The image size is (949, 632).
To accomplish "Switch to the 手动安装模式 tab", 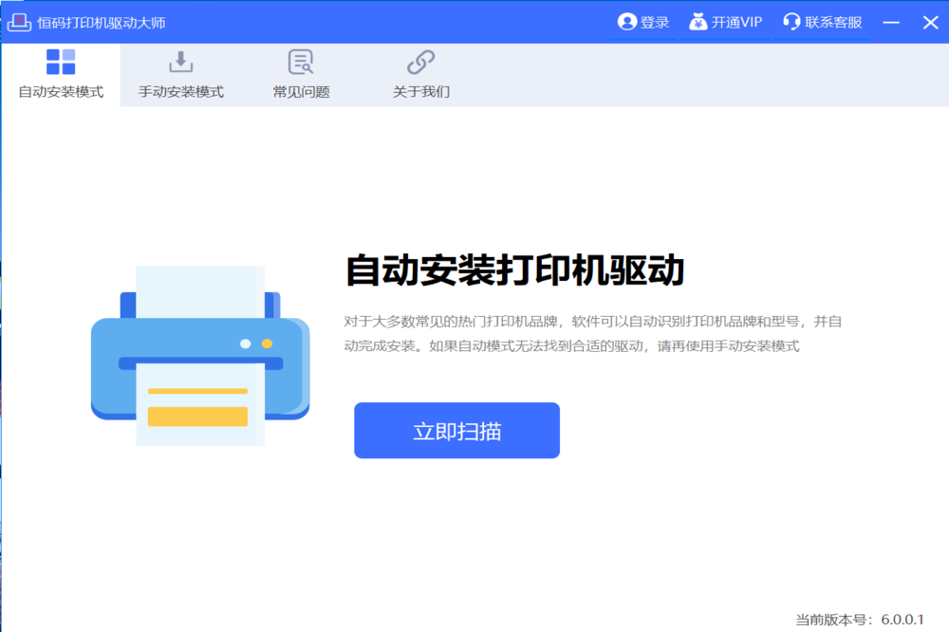I will pos(180,92).
